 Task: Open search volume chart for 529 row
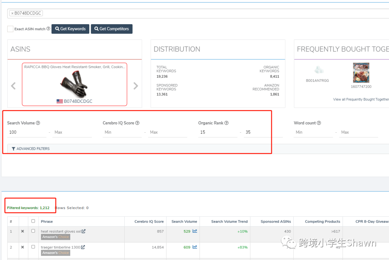[x=195, y=231]
